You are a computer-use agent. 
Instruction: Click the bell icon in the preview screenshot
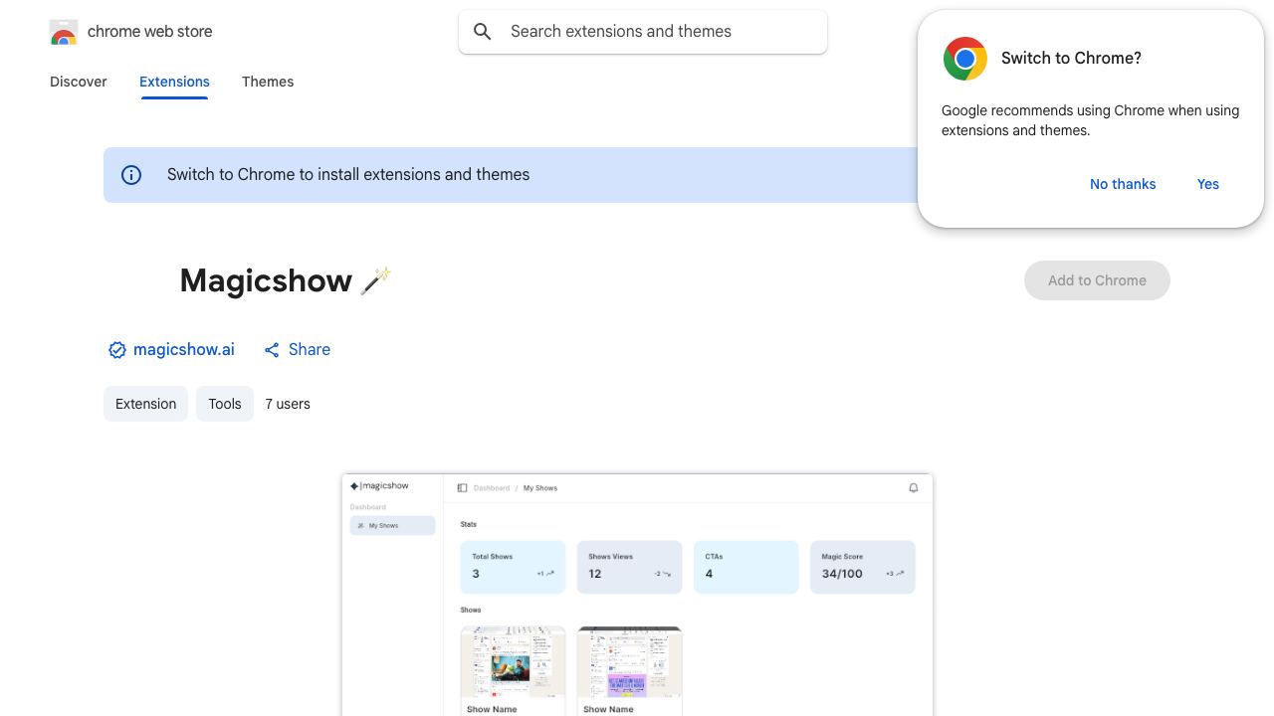pos(914,488)
